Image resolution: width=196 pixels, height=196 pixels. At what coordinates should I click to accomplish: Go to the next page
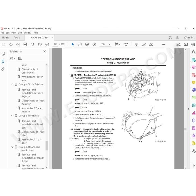47,44
